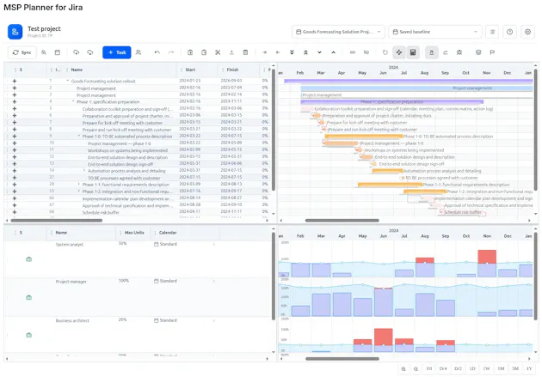Click the Test project blue avatar icon

(x=15, y=32)
